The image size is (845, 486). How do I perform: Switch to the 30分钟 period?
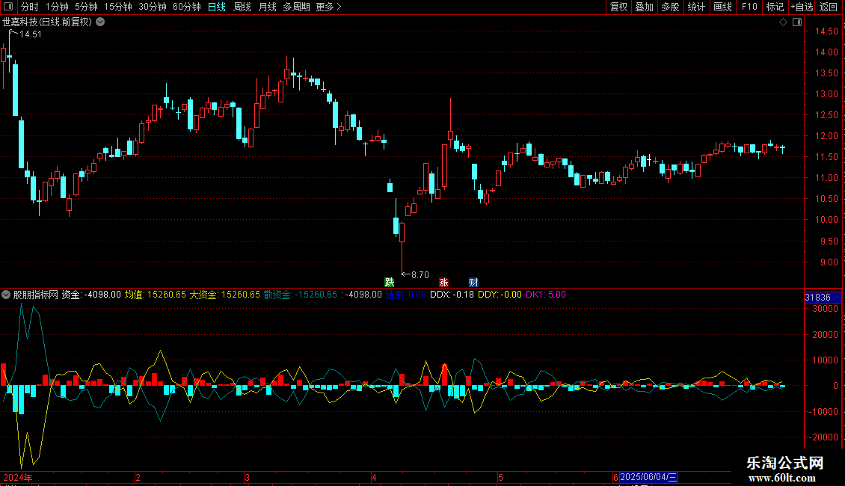coord(152,7)
